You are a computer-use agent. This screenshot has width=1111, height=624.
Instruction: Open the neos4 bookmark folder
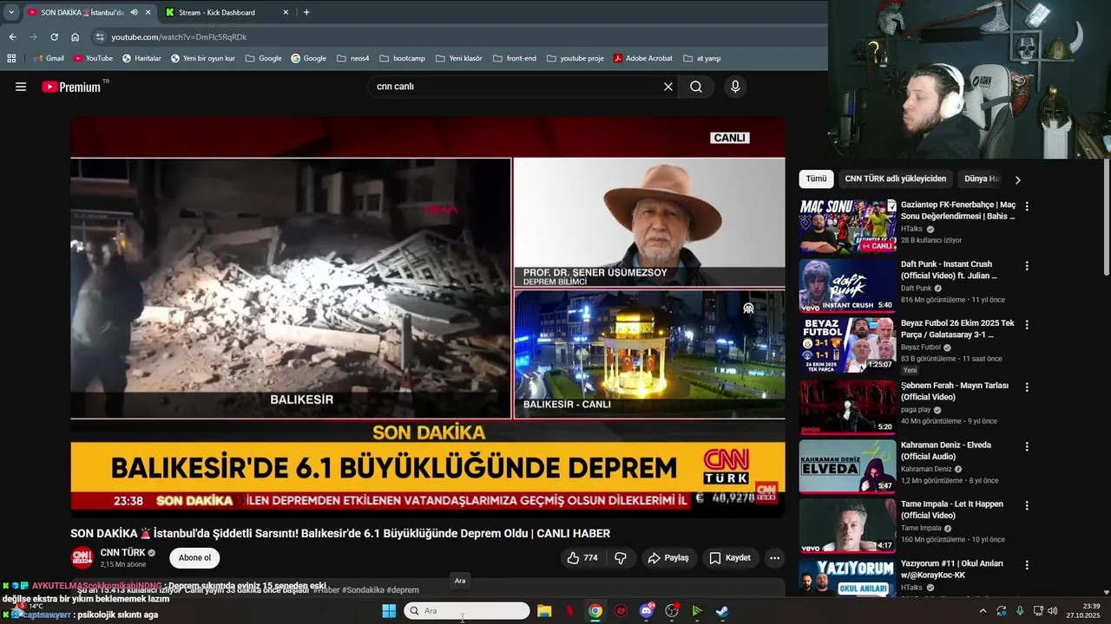pyautogui.click(x=353, y=58)
